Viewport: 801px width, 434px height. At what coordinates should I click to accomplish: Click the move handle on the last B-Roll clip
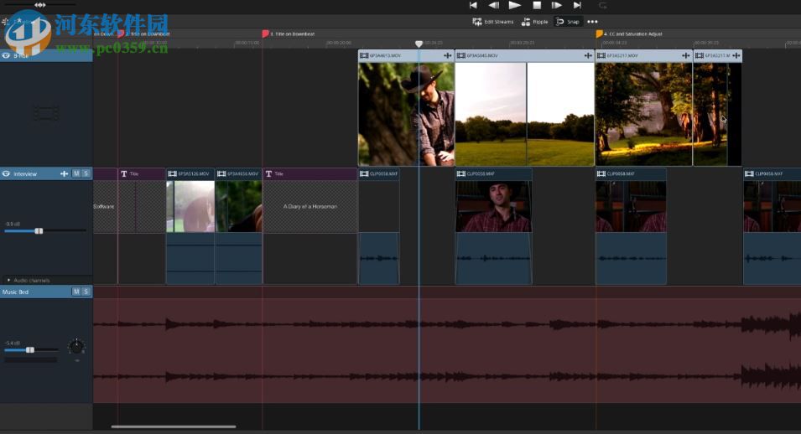pos(736,55)
